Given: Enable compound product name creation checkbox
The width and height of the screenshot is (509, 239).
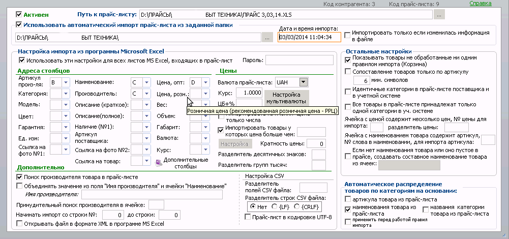Looking at the screenshot, I should 348,157.
